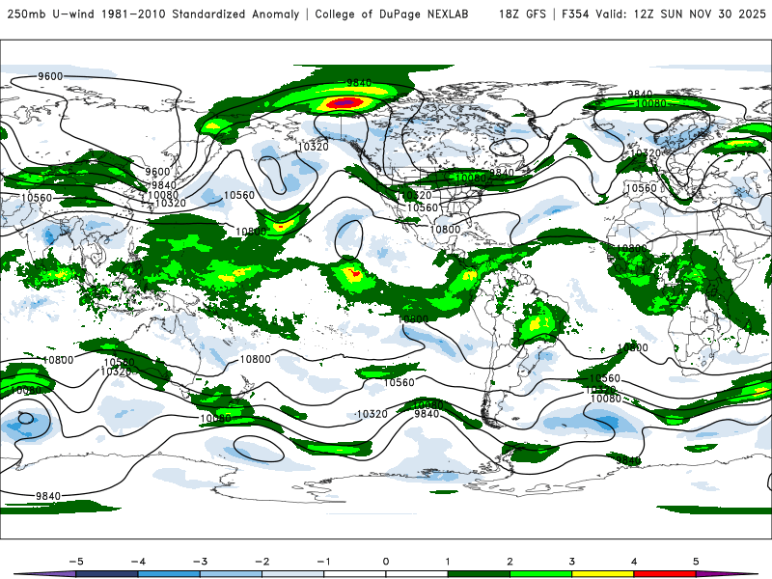Click the "1" color scale label
The height and width of the screenshot is (579, 772).
[448, 562]
